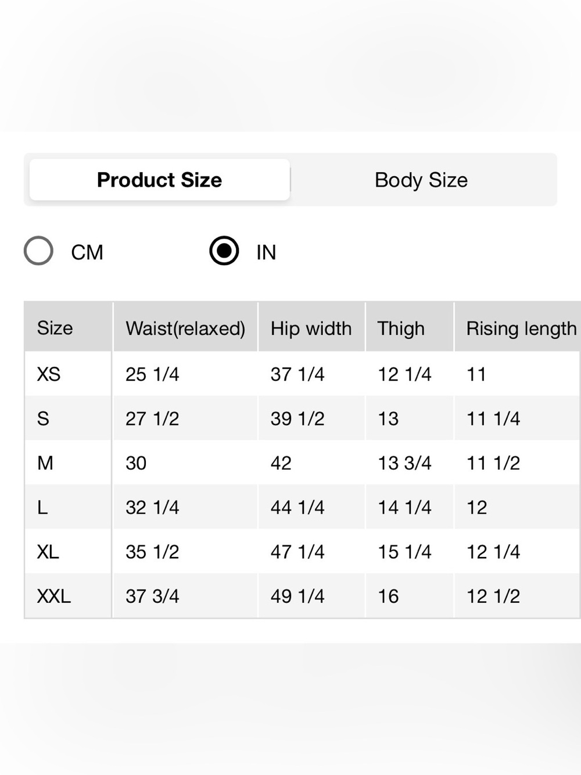Select the S size row
The image size is (581, 775).
302,418
